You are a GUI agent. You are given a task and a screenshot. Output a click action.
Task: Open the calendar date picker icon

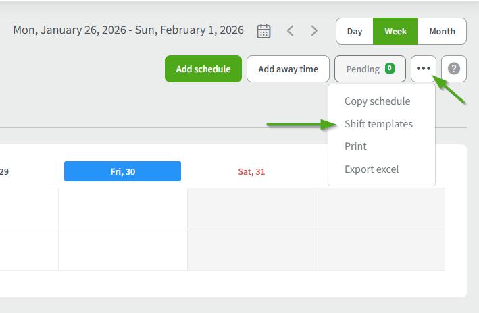pyautogui.click(x=264, y=31)
